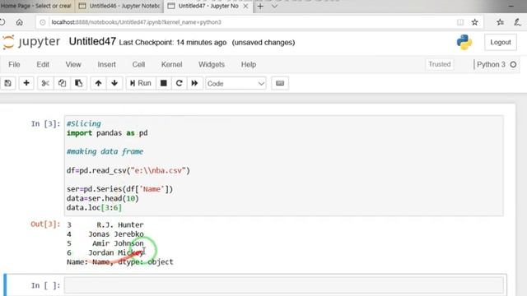Click the Python 3 kernel name
The width and height of the screenshot is (527, 296).
tap(491, 64)
